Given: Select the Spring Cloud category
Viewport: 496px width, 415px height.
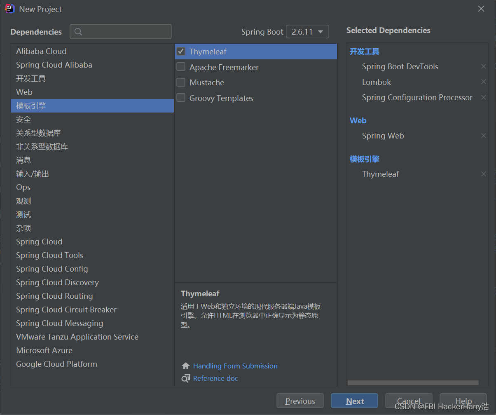Looking at the screenshot, I should coord(92,241).
